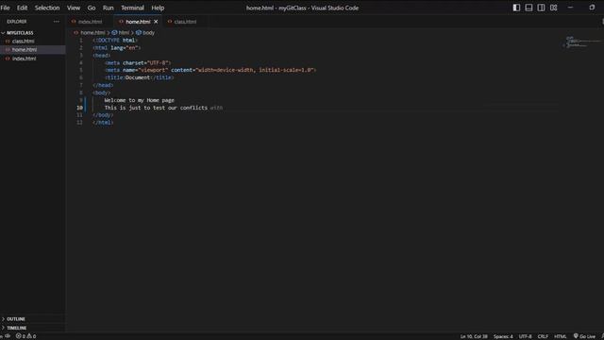
Task: Open the Selection menu
Action: click(x=47, y=8)
